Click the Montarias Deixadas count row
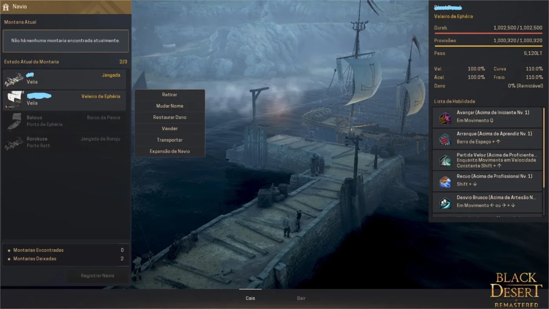 [65, 259]
